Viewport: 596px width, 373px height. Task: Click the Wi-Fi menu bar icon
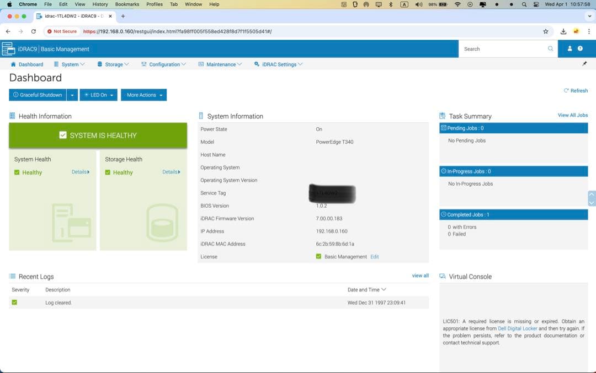click(x=457, y=4)
